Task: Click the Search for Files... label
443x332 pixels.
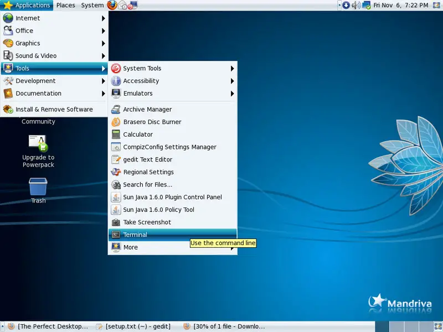Action: (147, 185)
